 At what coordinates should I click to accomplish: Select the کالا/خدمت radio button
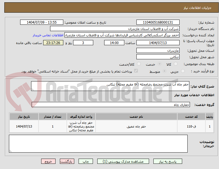[x=139, y=64]
